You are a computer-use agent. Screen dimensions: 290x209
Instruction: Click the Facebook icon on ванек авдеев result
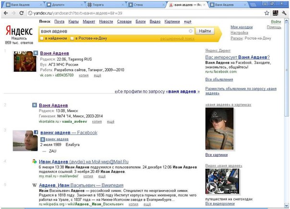coord(36,132)
